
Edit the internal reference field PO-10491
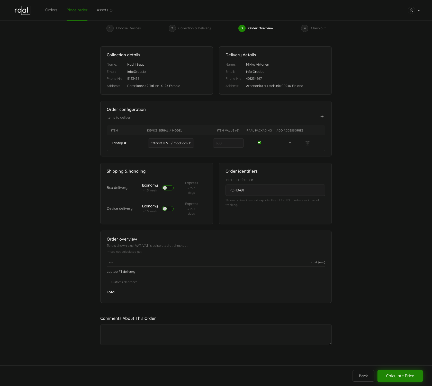275,190
